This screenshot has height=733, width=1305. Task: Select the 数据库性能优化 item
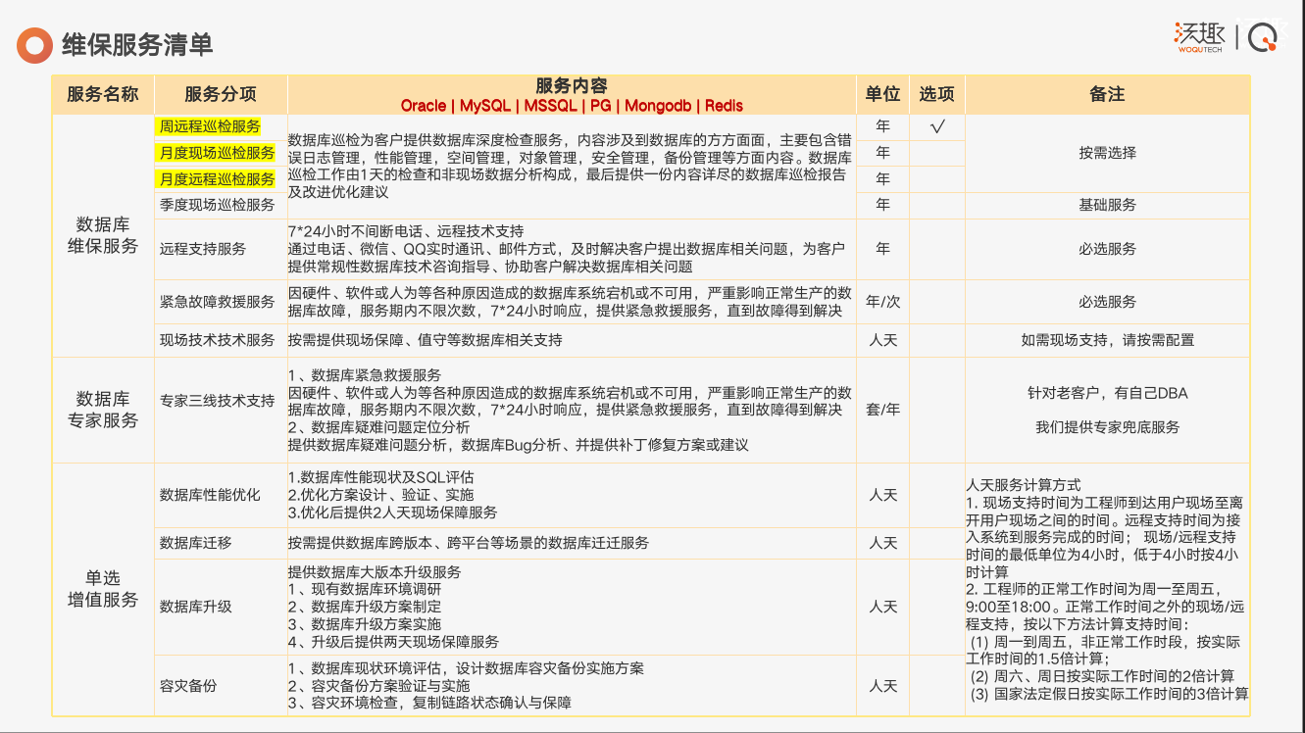210,495
